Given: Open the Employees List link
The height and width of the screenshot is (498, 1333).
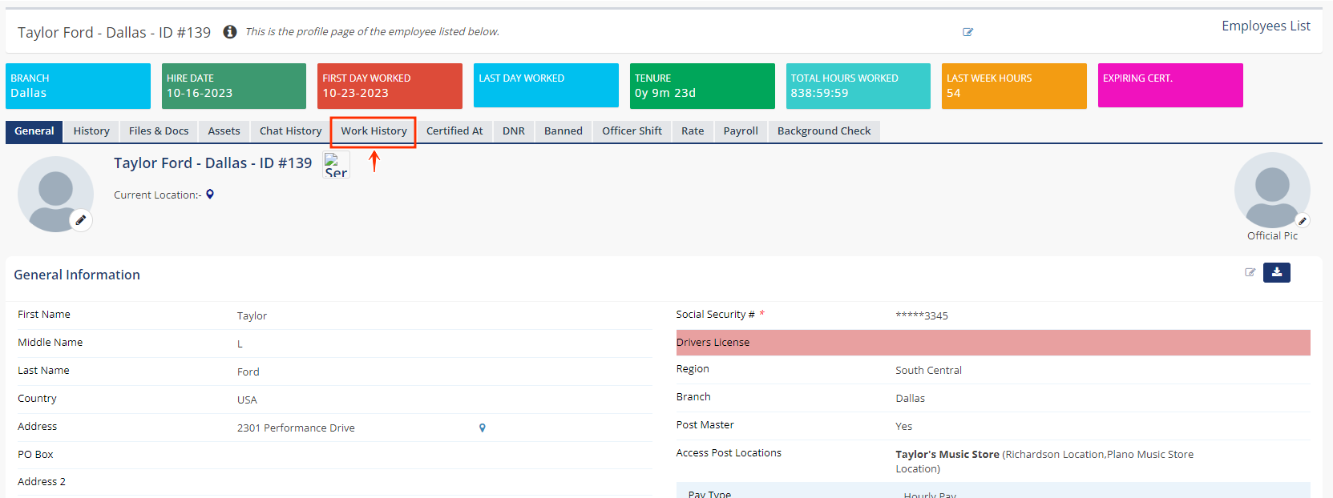Looking at the screenshot, I should 1266,26.
